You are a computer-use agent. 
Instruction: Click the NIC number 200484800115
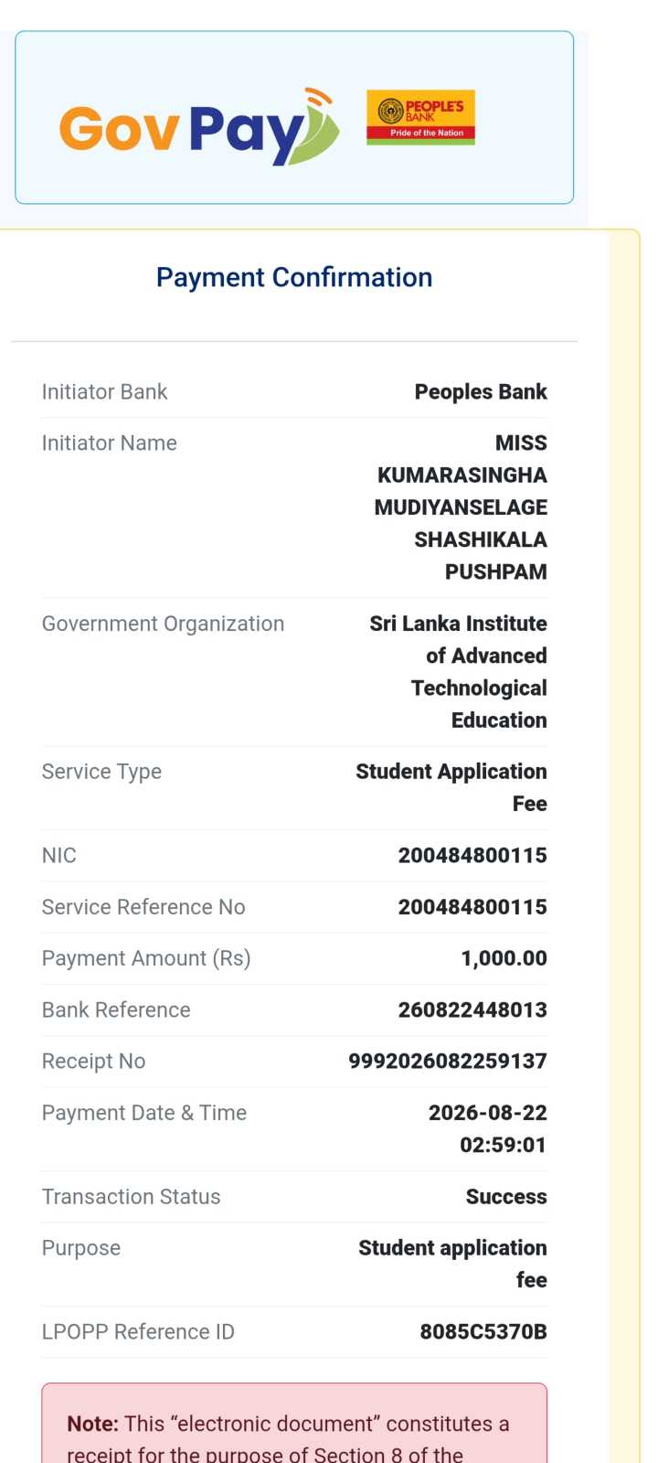coord(472,855)
